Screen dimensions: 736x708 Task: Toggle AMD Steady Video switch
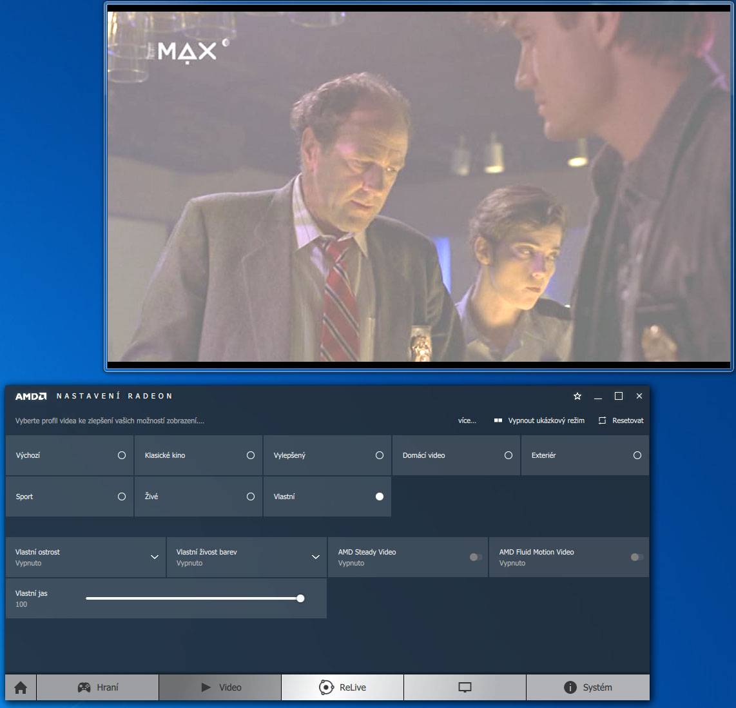coord(476,557)
